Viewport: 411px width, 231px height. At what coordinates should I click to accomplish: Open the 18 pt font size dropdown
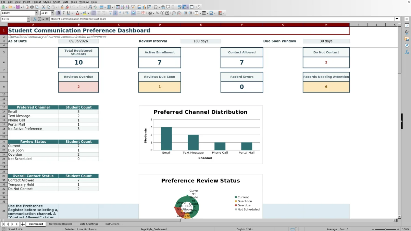tap(52, 13)
